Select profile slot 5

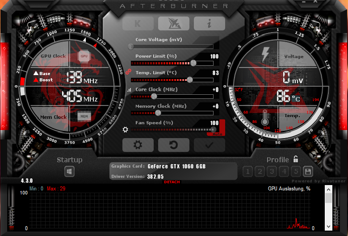[296, 171]
